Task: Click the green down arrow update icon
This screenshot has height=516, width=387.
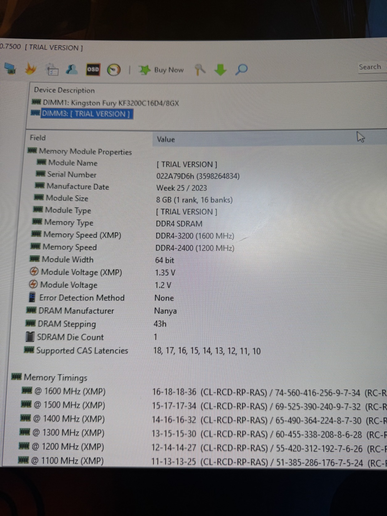Action: tap(220, 70)
